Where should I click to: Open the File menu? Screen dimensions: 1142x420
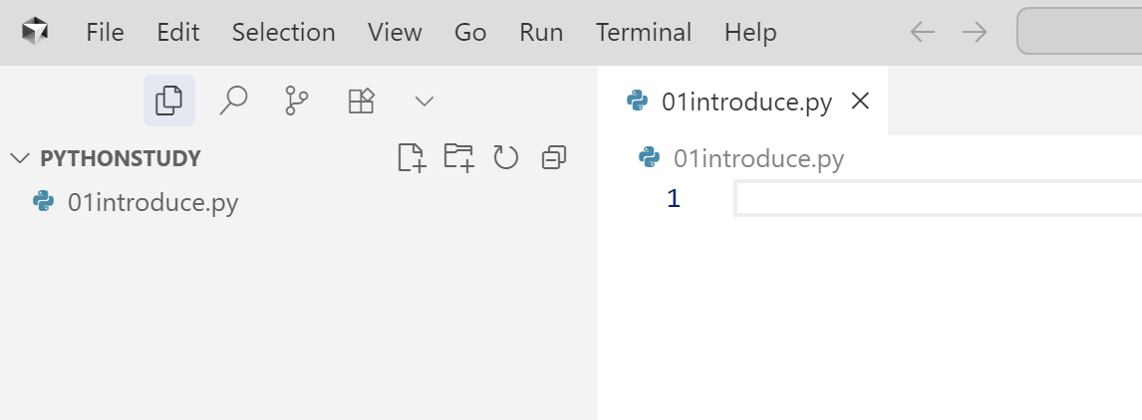[105, 32]
